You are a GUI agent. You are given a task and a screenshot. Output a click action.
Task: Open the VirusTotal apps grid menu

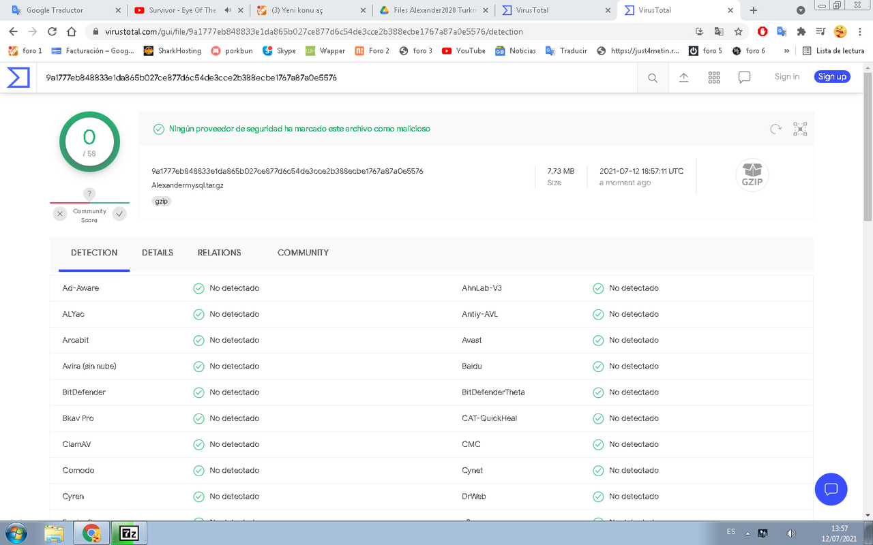pos(714,78)
